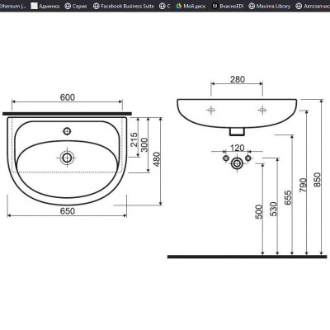Click the 600 width dimension label

(x=68, y=97)
